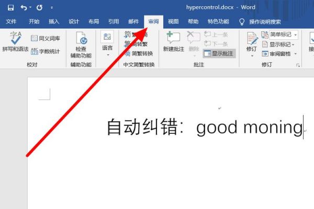Click the lightbulb tell-me icon
The width and height of the screenshot is (314, 209).
242,21
